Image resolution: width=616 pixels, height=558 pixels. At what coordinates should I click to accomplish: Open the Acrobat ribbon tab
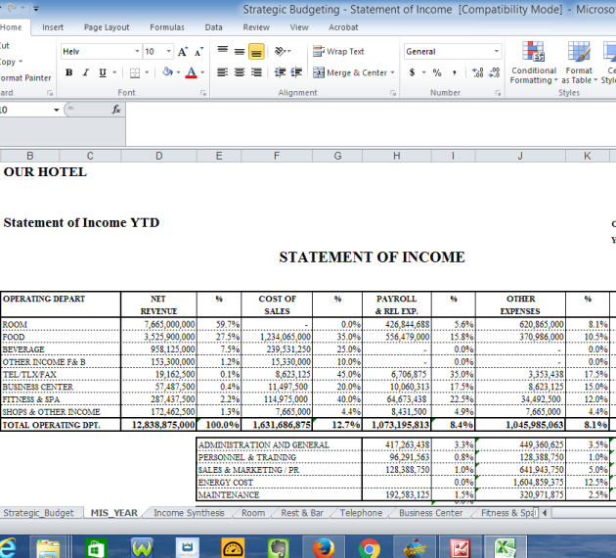point(343,27)
